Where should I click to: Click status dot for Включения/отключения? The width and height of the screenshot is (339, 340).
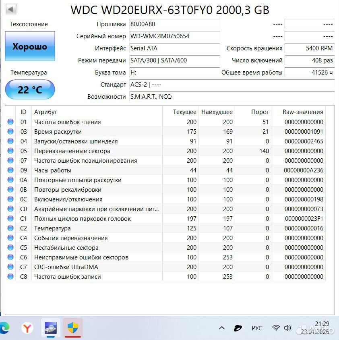10,199
